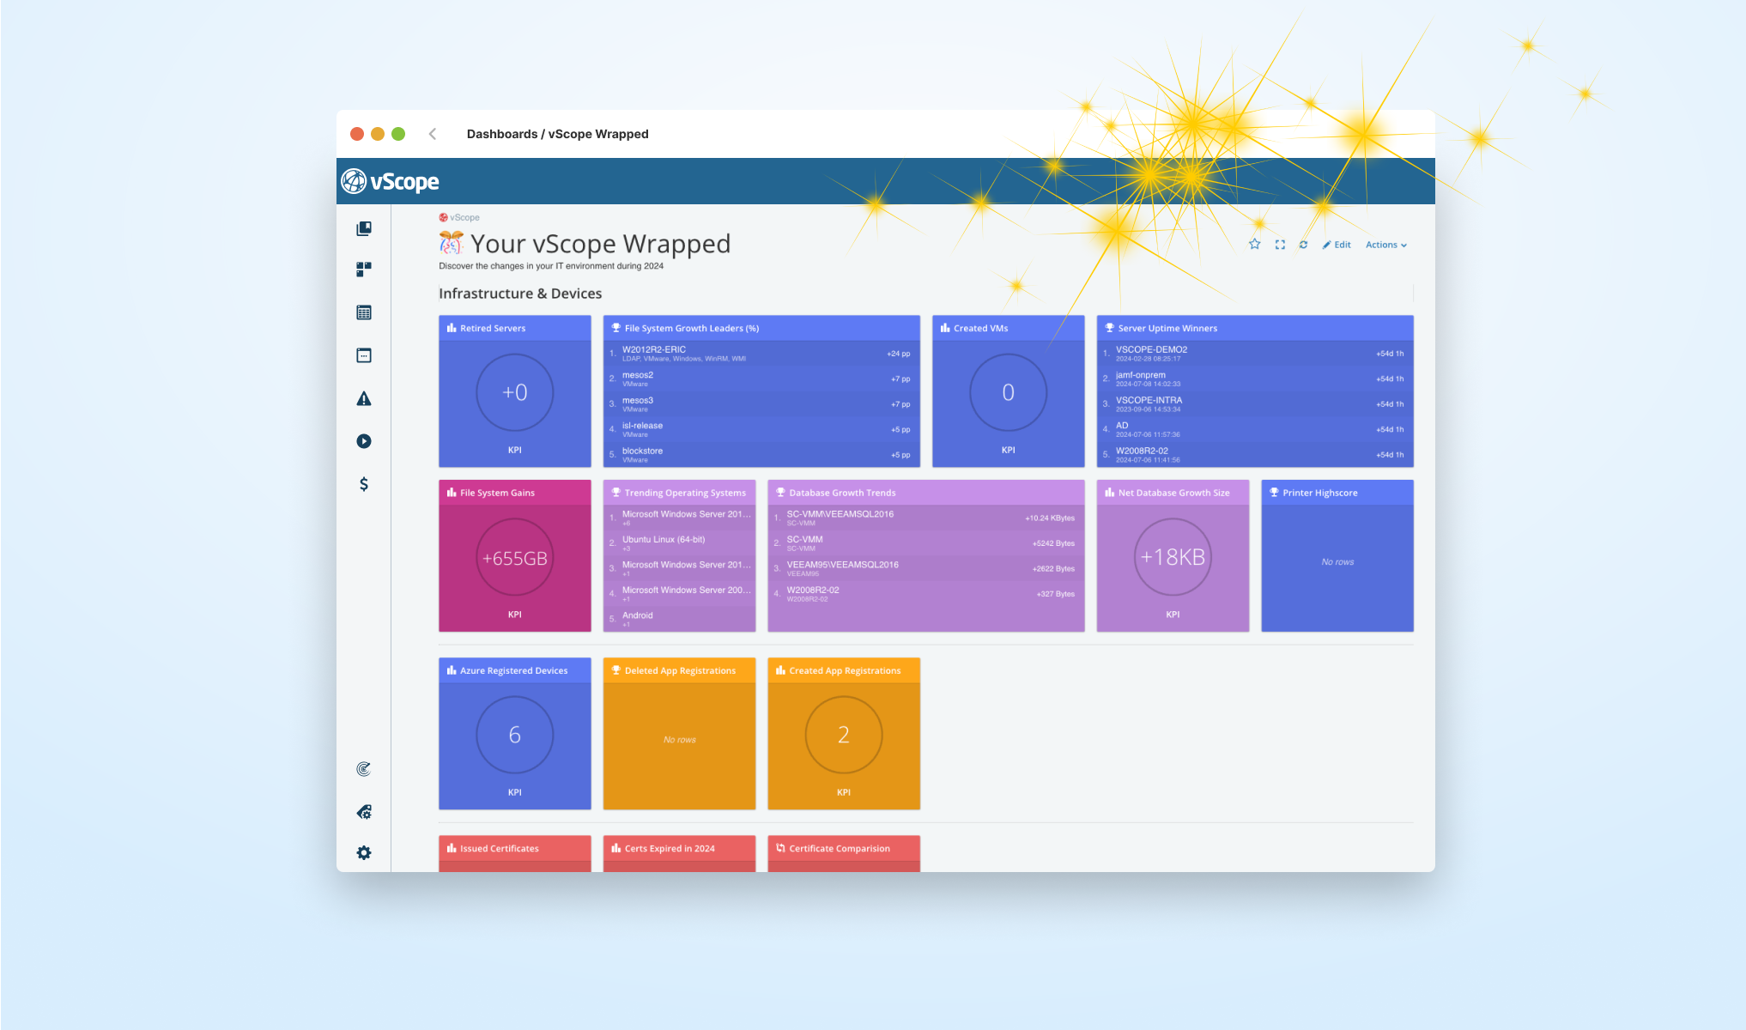
Task: Click Edit button on dashboard toolbar
Action: point(1337,244)
